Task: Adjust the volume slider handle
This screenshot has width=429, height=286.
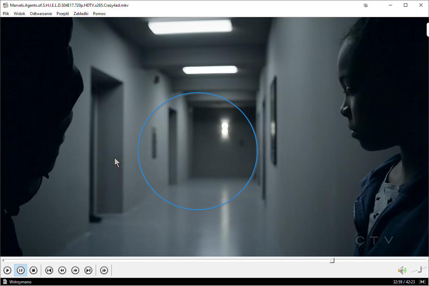Action: pyautogui.click(x=420, y=270)
